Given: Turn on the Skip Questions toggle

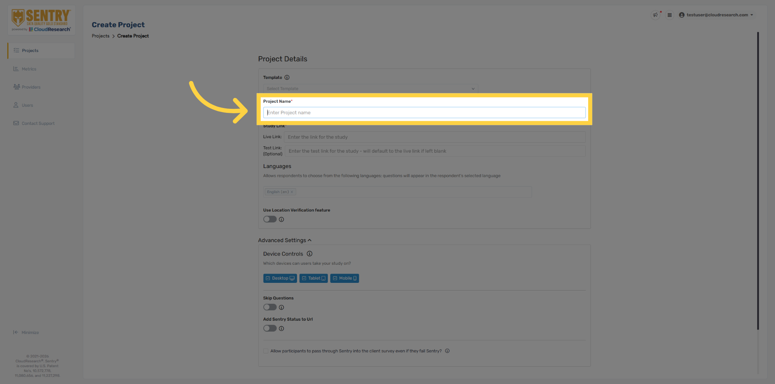Looking at the screenshot, I should pos(270,307).
